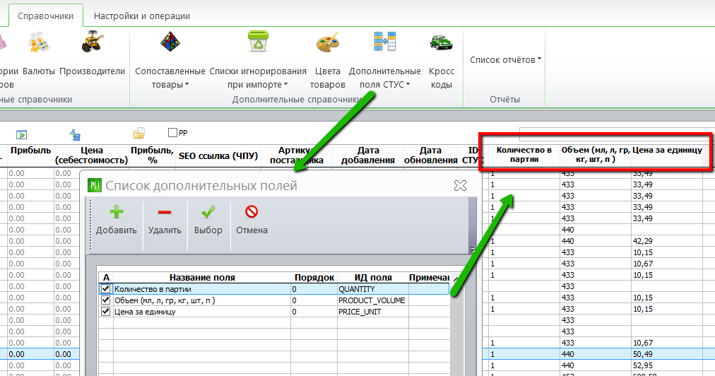Screen dimensions: 715x376
Task: Click the blue translate toolbar icon
Action: (x=75, y=134)
